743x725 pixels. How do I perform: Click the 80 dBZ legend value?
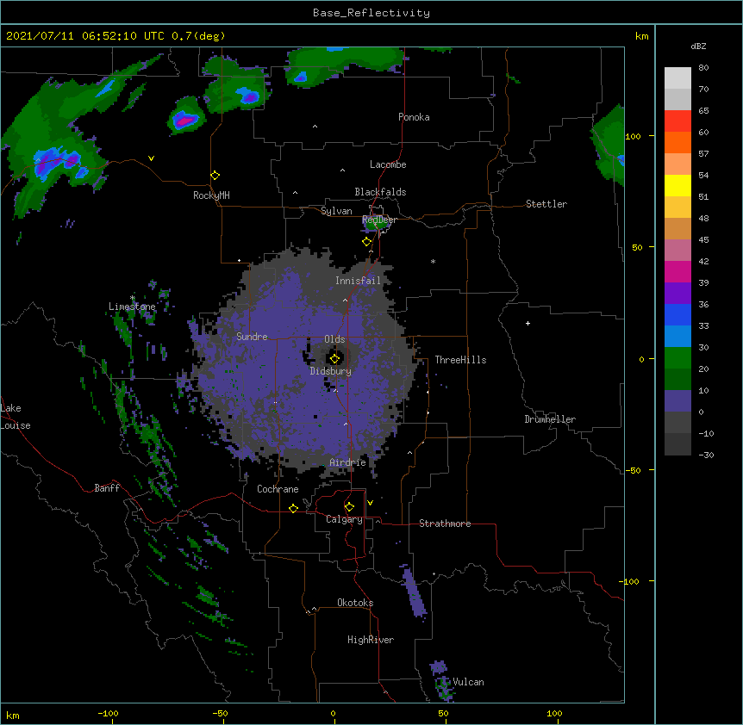click(x=703, y=68)
